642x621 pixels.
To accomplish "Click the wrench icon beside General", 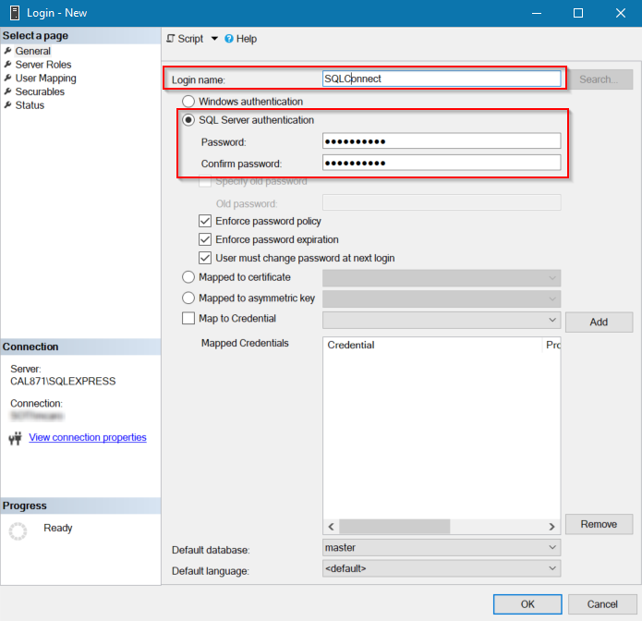I will pos(7,51).
